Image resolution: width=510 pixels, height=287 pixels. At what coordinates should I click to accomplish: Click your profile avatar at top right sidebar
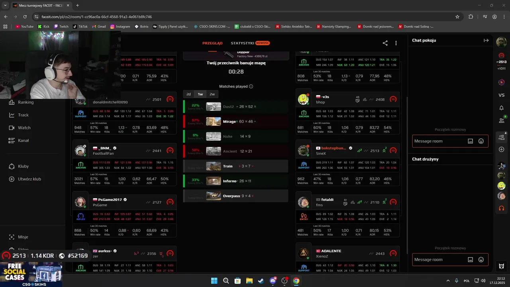coord(501,41)
